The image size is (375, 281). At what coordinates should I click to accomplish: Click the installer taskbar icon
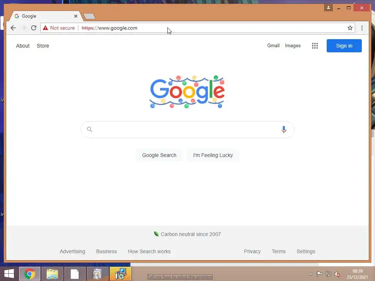[120, 274]
